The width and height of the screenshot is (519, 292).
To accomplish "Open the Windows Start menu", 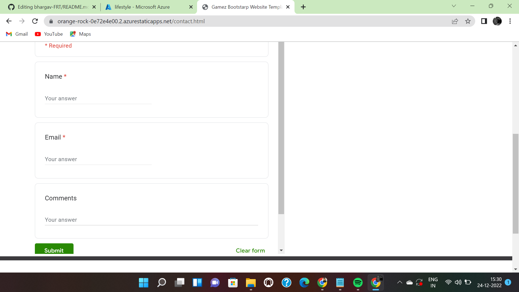I will point(144,283).
